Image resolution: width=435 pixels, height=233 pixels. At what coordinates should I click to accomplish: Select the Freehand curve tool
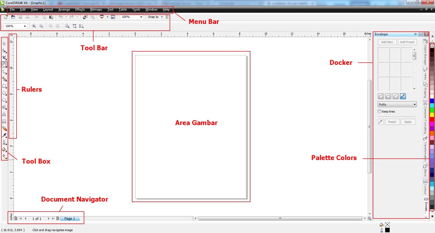[4, 72]
